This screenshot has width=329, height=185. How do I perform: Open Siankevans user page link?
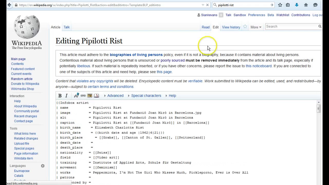pos(209,15)
